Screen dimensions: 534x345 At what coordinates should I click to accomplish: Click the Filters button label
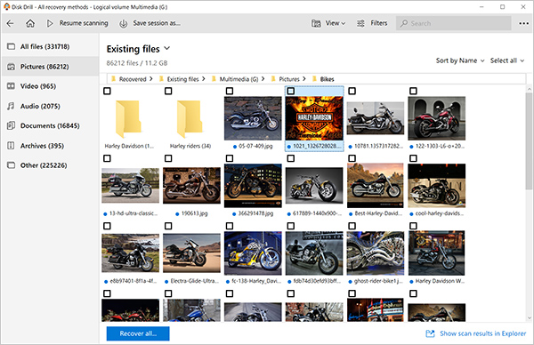coord(379,23)
